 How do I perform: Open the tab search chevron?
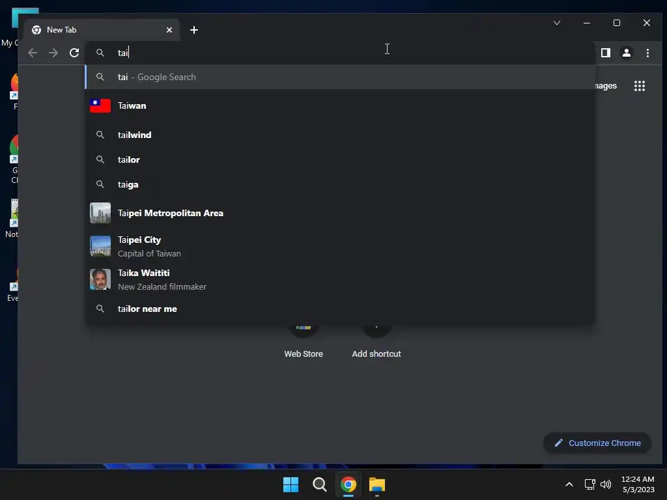[x=557, y=23]
